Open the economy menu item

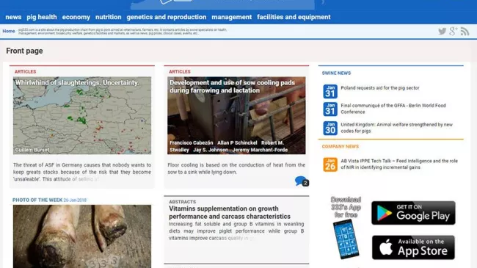point(76,17)
